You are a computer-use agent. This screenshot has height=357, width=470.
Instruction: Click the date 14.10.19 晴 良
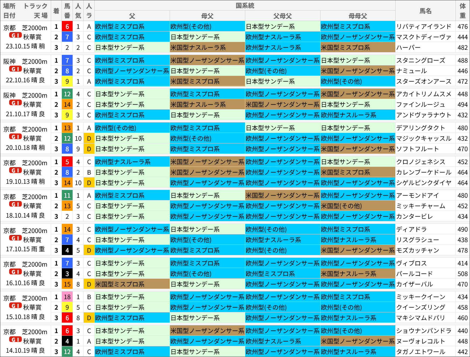25,351
